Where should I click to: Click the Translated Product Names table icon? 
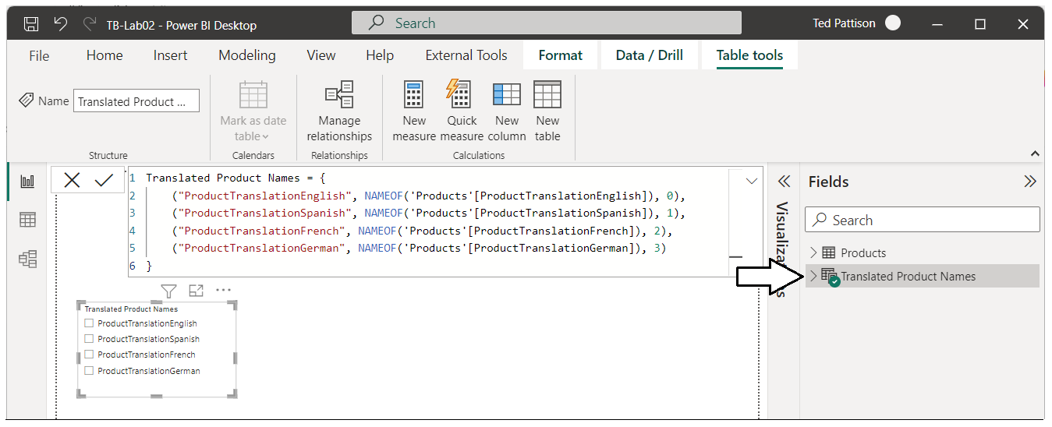(830, 277)
